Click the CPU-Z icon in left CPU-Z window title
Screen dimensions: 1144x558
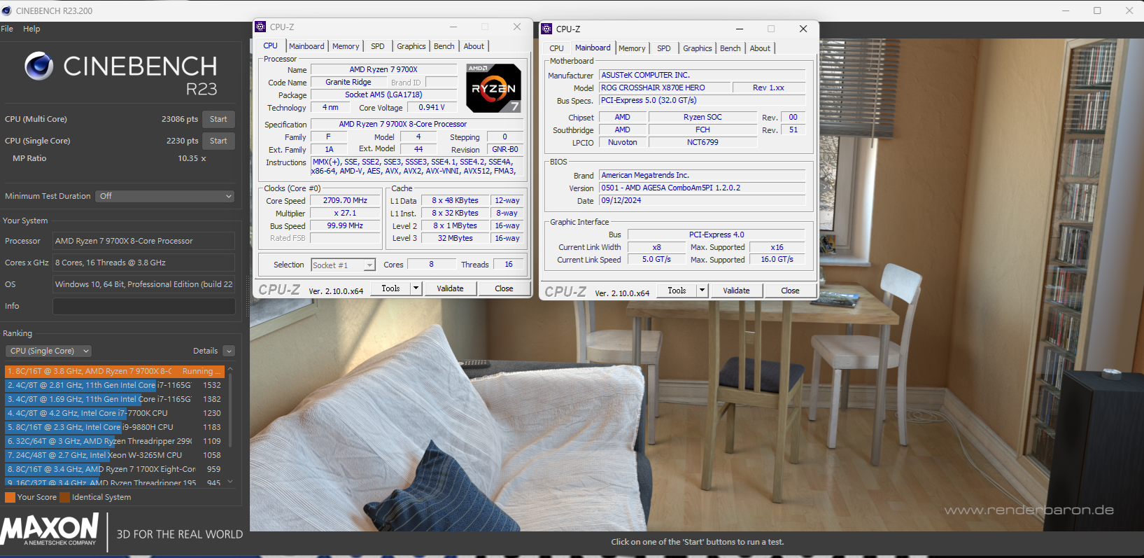[260, 27]
